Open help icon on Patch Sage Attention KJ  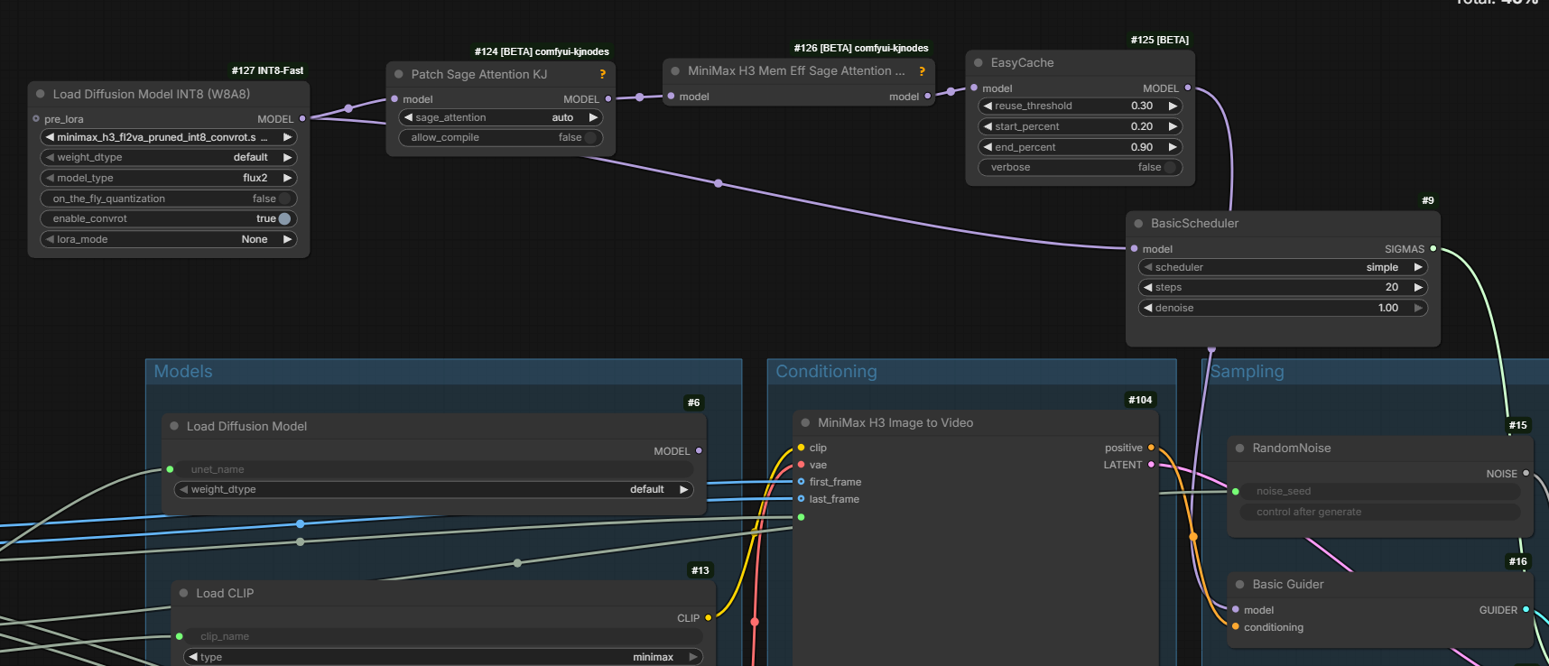pos(602,74)
